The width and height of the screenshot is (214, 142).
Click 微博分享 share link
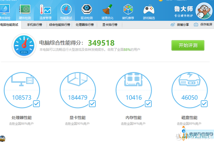[183, 24]
